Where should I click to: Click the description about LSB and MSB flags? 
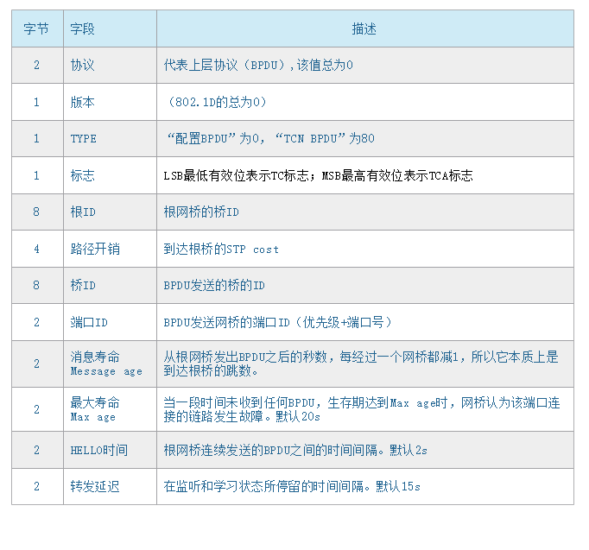(x=318, y=175)
